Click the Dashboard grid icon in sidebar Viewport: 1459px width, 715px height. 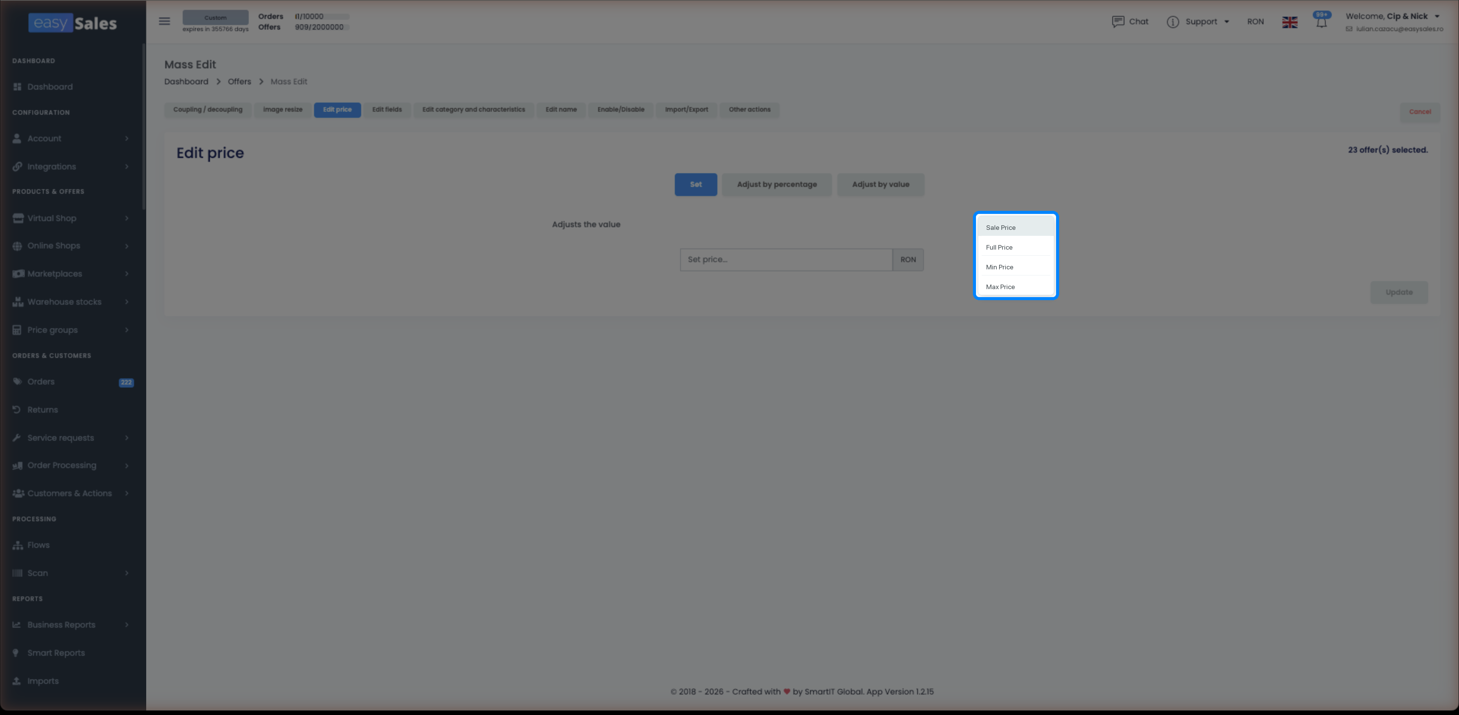(x=17, y=87)
